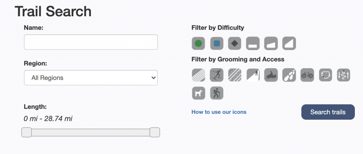363x154 pixels.
Task: Toggle the snowmobile access filter
Action: pos(271,75)
